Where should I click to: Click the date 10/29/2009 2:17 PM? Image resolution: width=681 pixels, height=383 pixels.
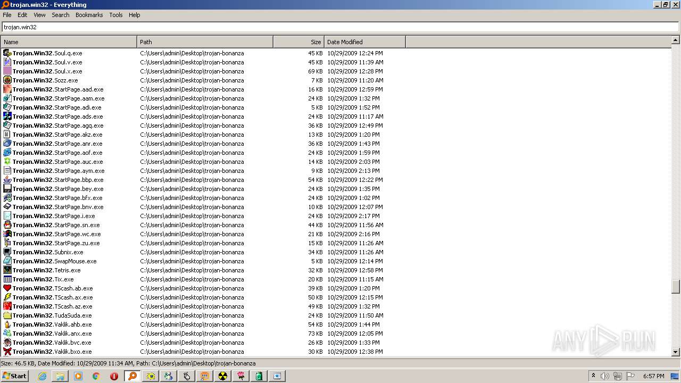coord(354,216)
